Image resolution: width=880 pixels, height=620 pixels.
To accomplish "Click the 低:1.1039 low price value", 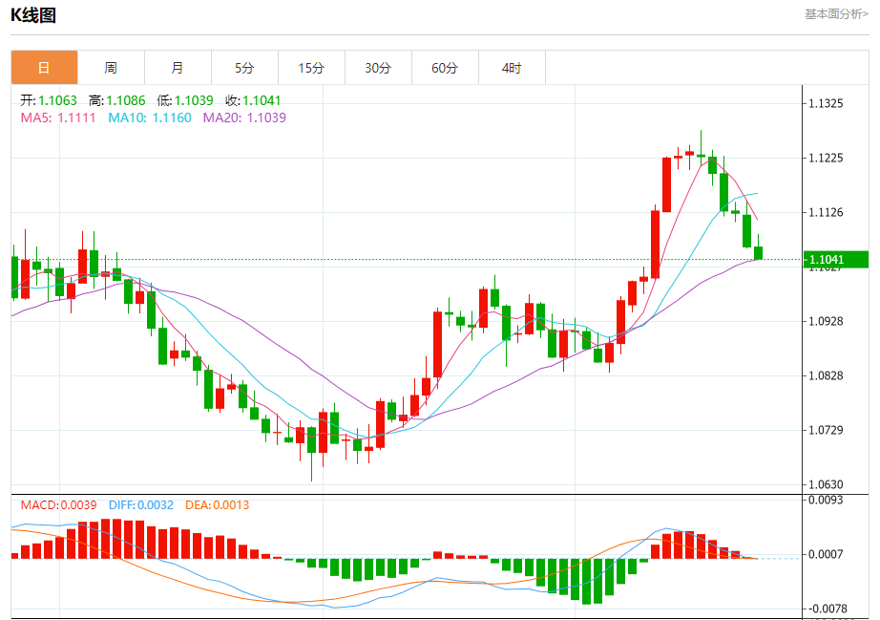I will (184, 100).
